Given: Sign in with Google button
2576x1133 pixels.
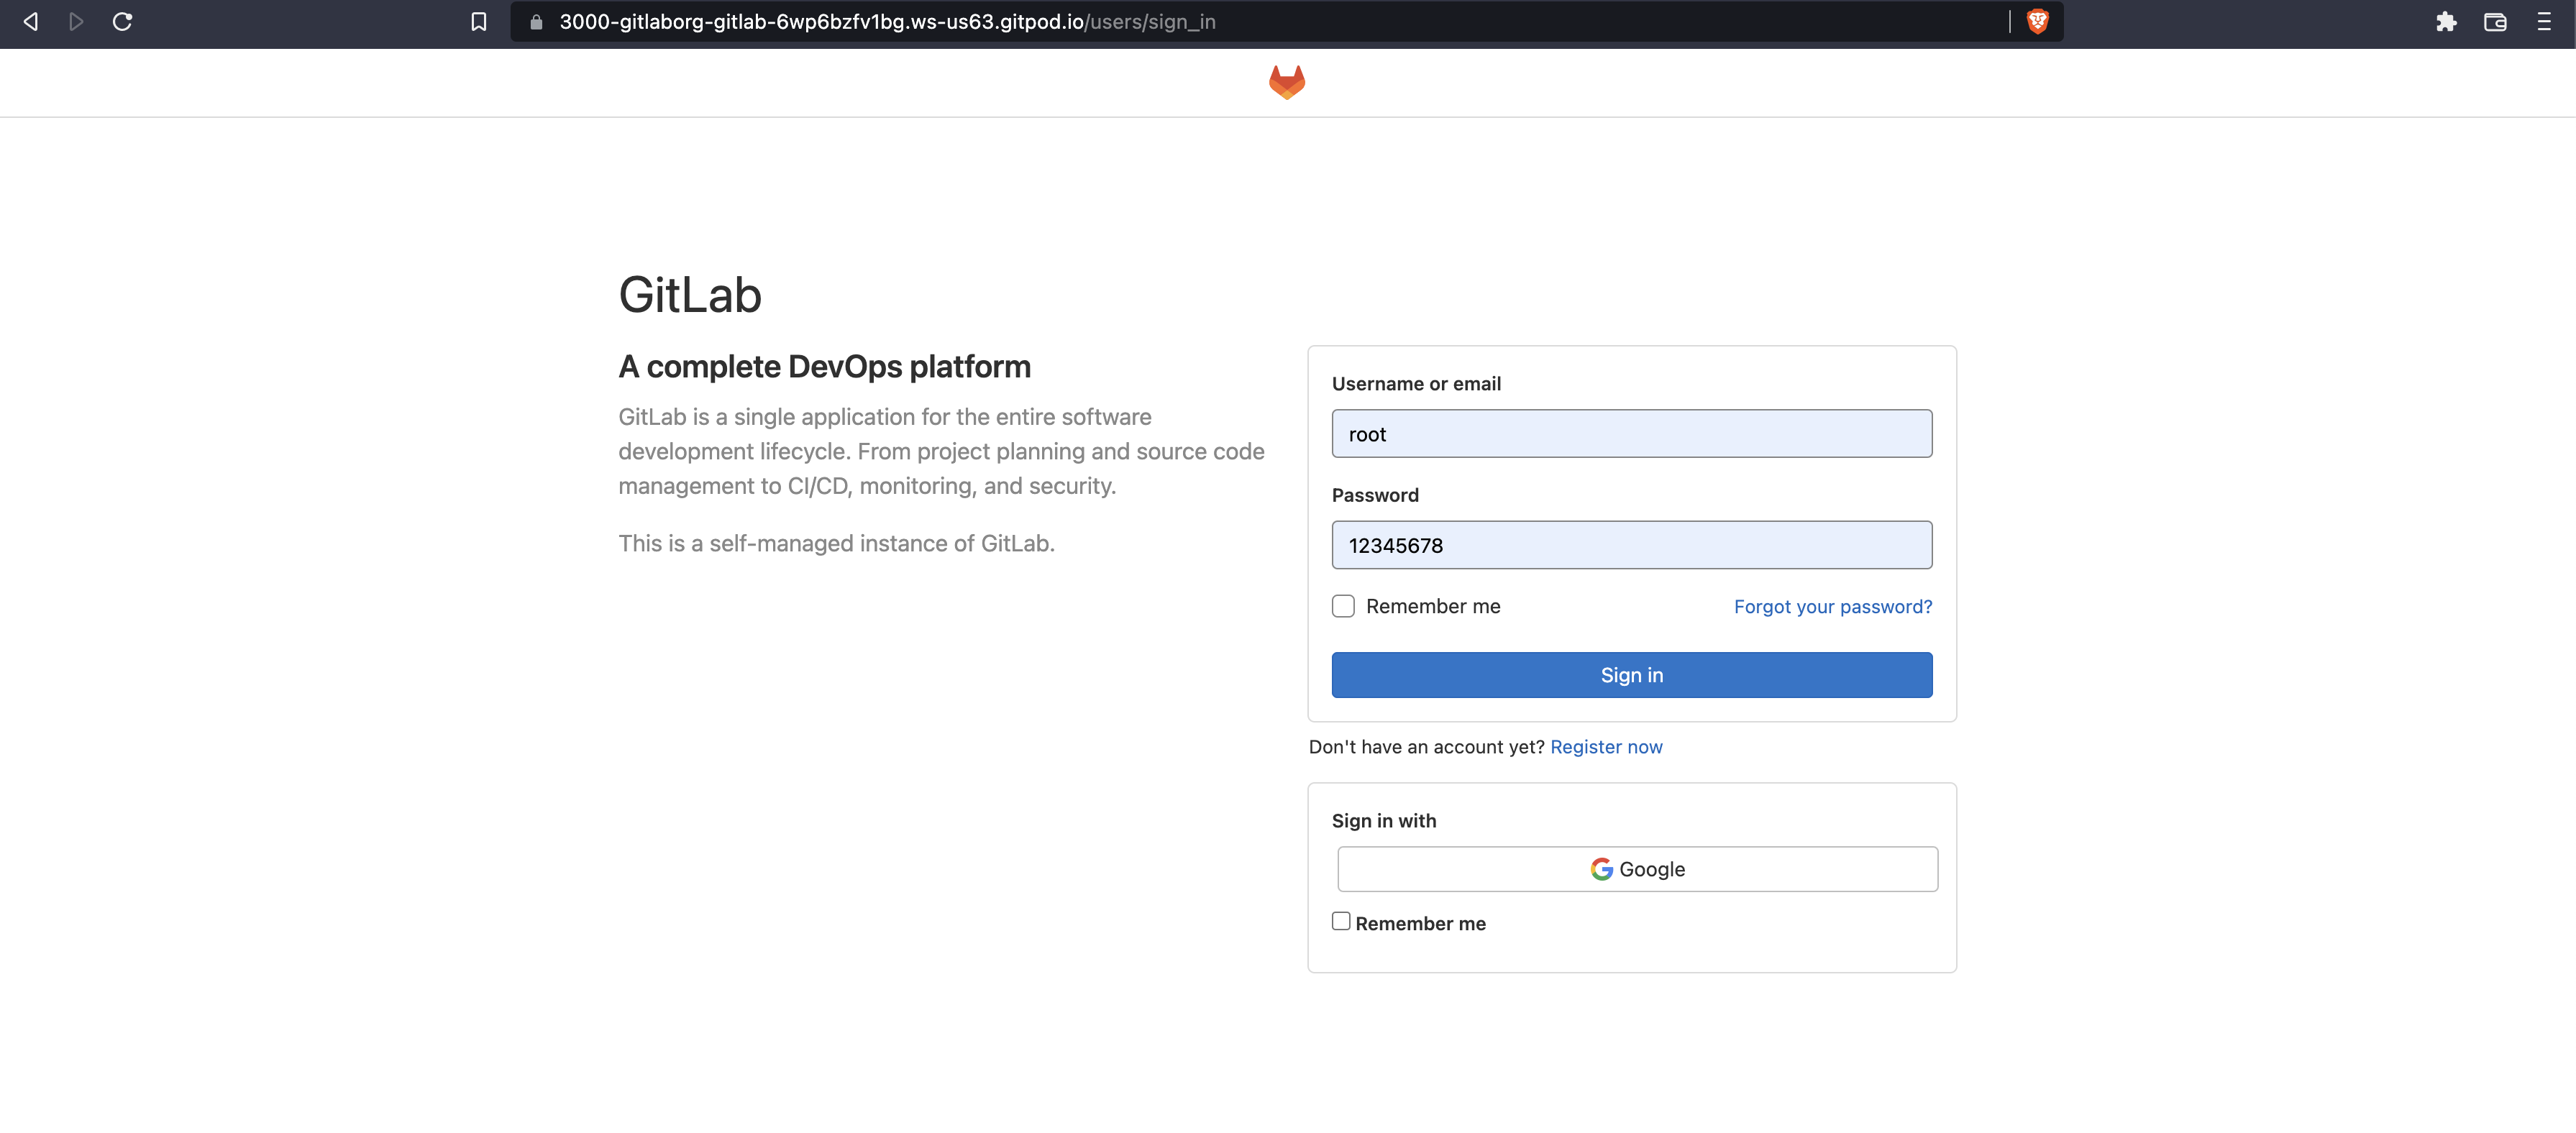Looking at the screenshot, I should click(1637, 869).
